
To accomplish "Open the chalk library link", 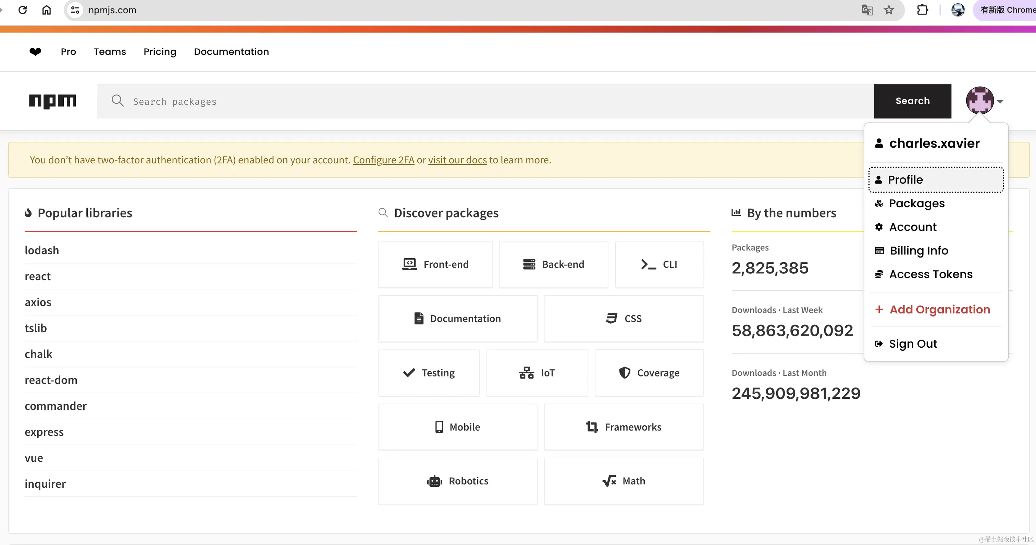I will (38, 354).
